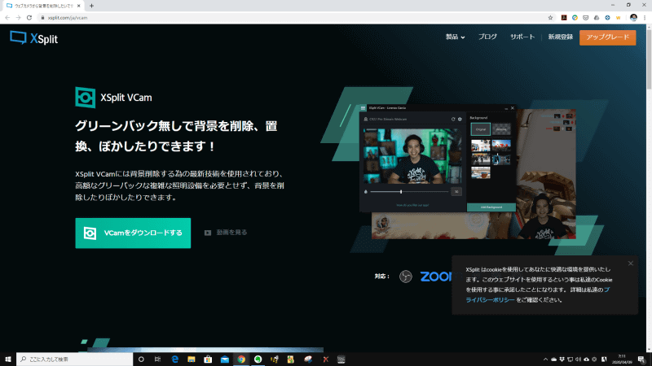Show hidden system tray icons
Image resolution: width=652 pixels, height=366 pixels.
[x=545, y=359]
